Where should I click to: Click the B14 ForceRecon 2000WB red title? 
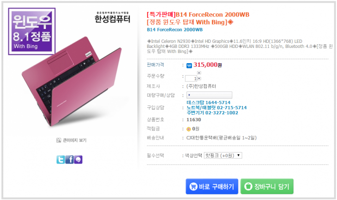pyautogui.click(x=198, y=15)
